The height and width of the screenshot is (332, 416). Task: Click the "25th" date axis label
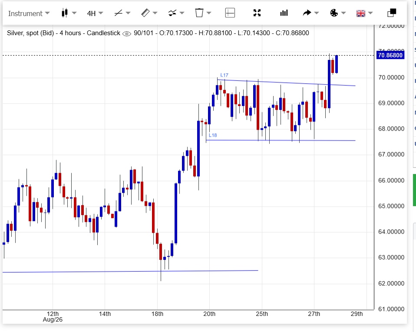[262, 314]
